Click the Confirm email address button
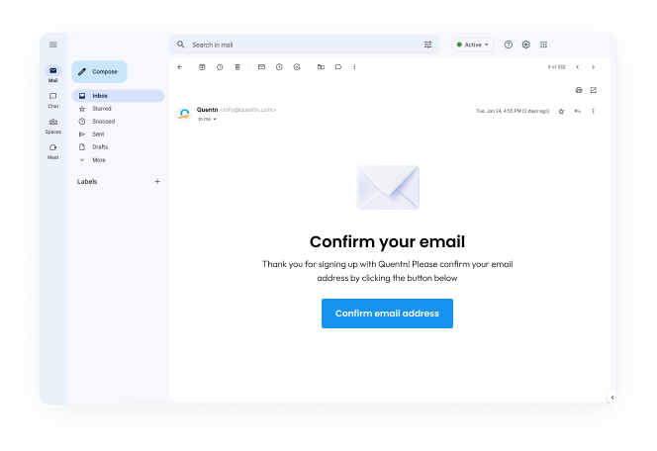This screenshot has height=451, width=657. pos(387,314)
